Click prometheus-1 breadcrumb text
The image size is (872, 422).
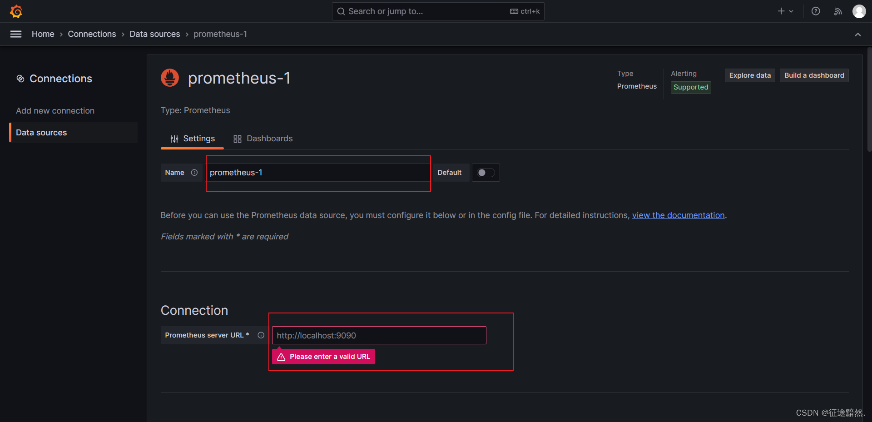pyautogui.click(x=220, y=34)
